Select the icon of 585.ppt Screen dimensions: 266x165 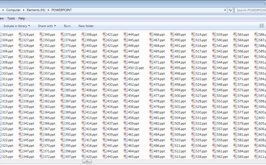click(x=235, y=157)
